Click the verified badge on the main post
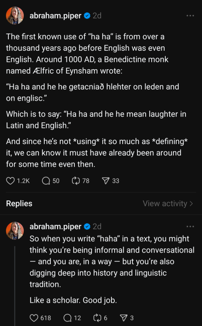Viewport: 202px width, 326px height. pos(87,16)
